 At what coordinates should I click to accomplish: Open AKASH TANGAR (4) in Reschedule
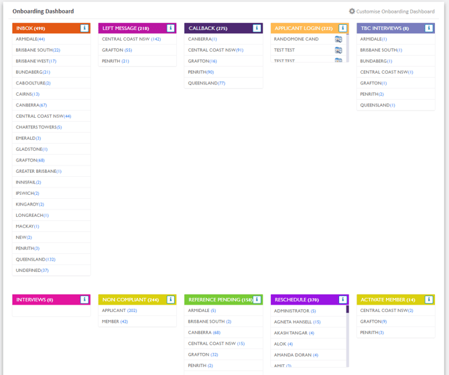[x=294, y=333]
